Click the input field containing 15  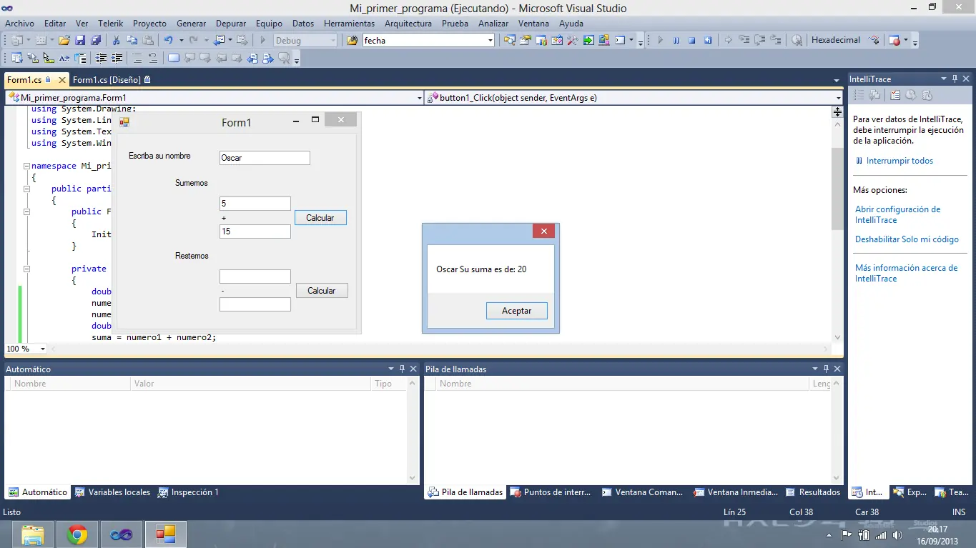[x=255, y=231]
